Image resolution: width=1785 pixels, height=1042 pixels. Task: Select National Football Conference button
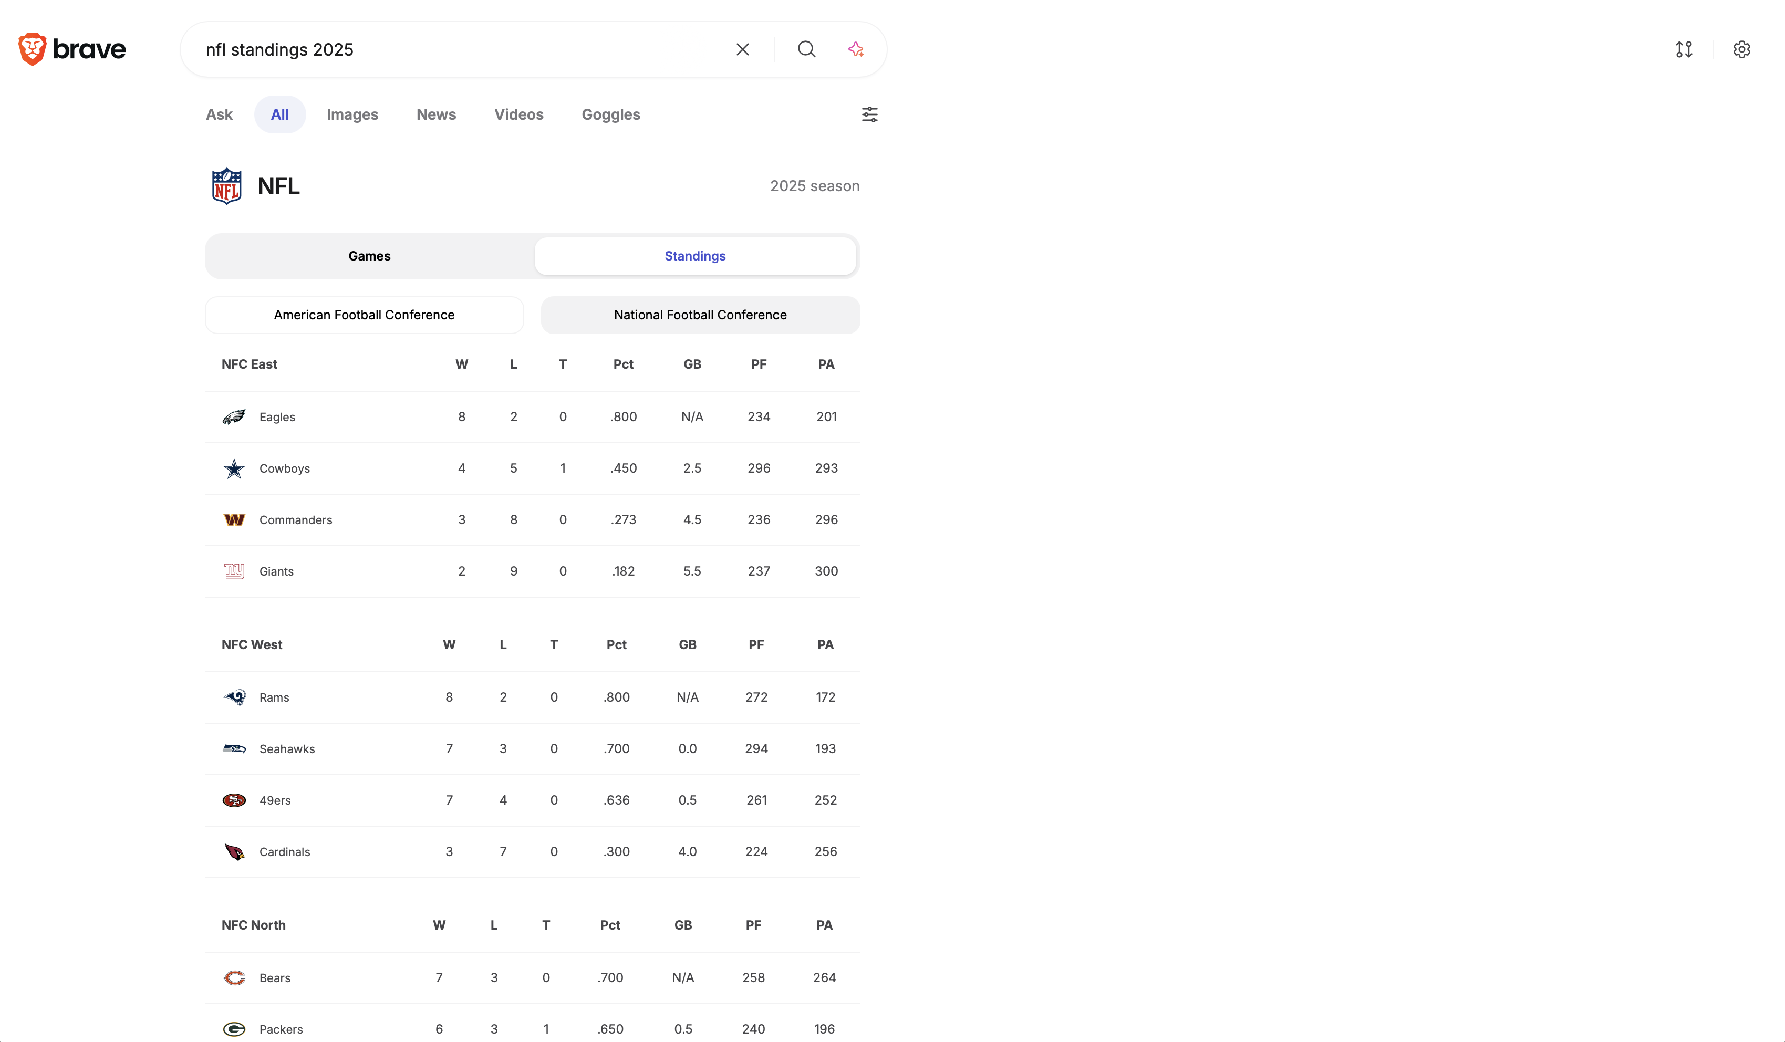[700, 315]
